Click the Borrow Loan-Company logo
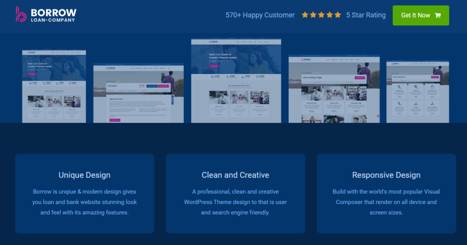 [x=46, y=14]
